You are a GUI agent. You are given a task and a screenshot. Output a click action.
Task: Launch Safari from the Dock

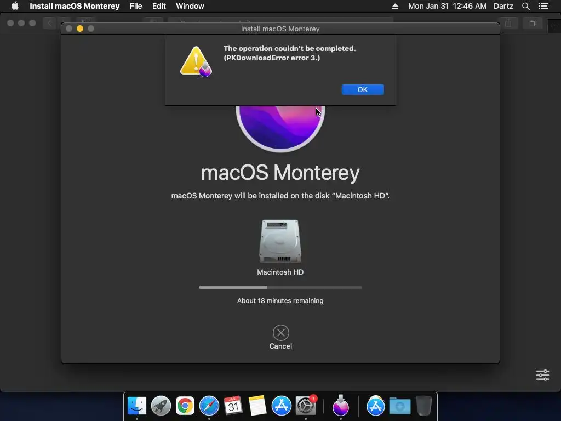[209, 406]
